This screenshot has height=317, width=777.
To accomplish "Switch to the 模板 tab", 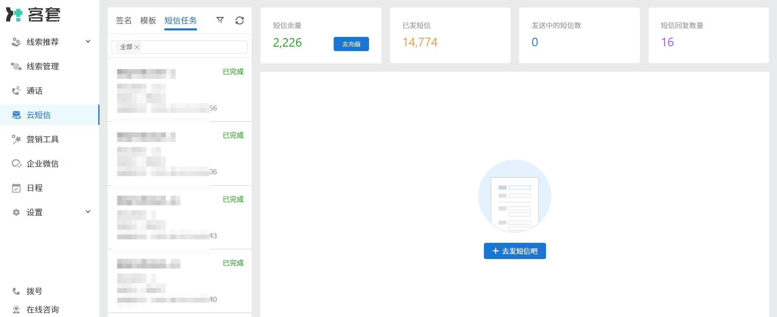I will point(148,21).
